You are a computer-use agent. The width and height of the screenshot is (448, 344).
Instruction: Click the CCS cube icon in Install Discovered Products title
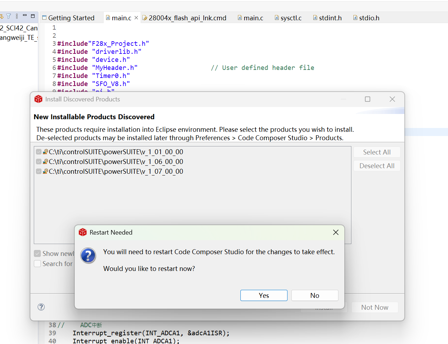click(38, 99)
